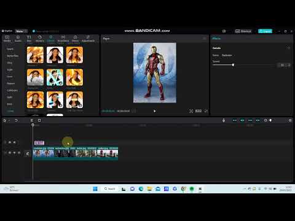Click the teal Export button
Image resolution: width=295 pixels, height=221 pixels.
point(265,31)
